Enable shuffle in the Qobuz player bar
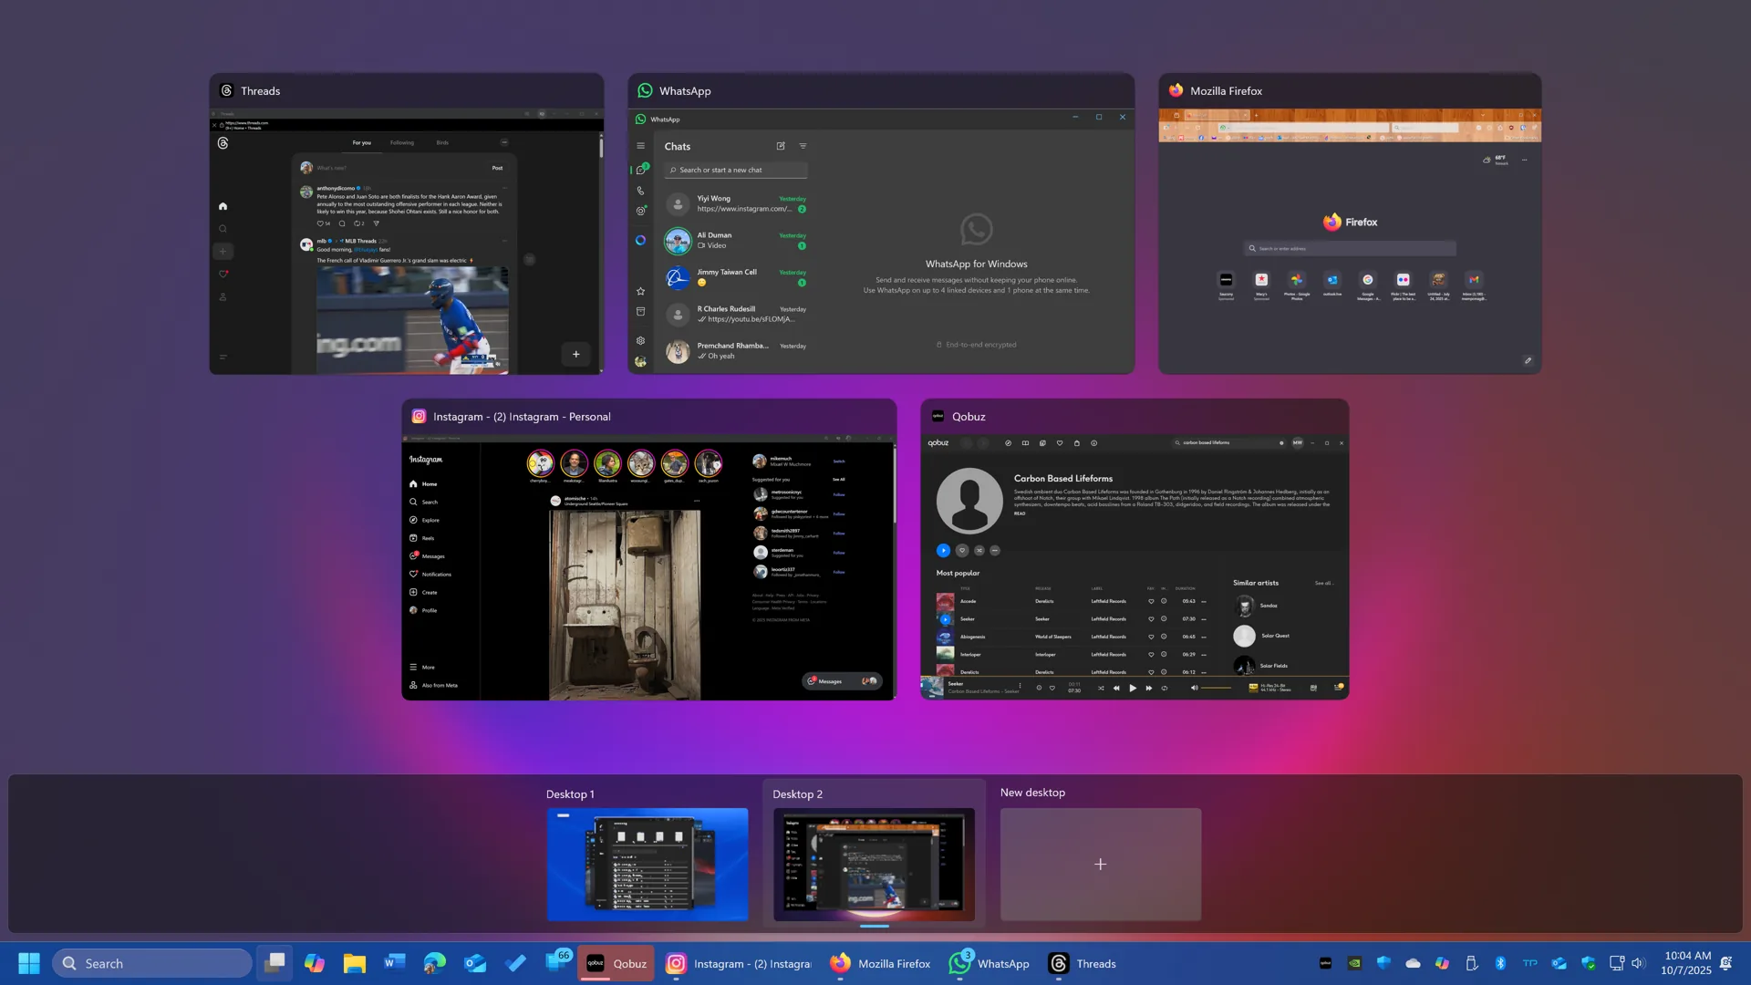Screen dimensions: 1751x985 point(1101,688)
